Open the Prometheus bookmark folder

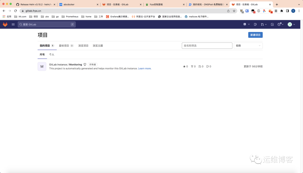[70, 17]
